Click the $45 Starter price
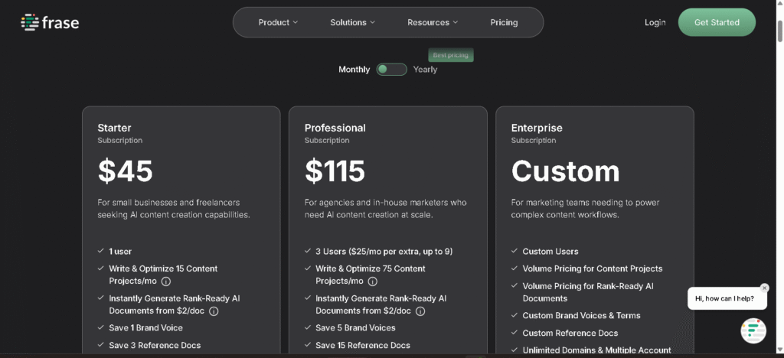Screen dimensions: 784x358 click(125, 171)
